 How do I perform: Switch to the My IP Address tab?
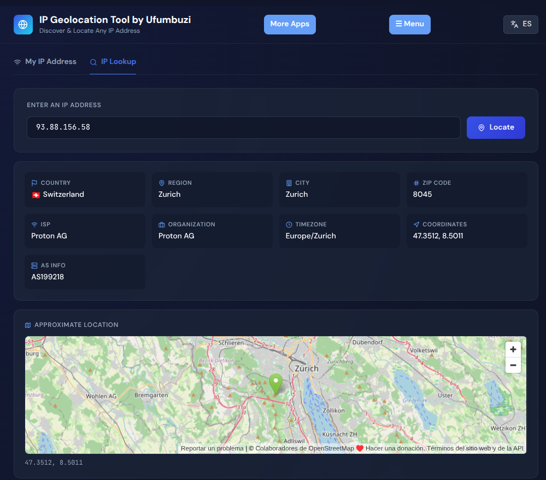click(45, 62)
